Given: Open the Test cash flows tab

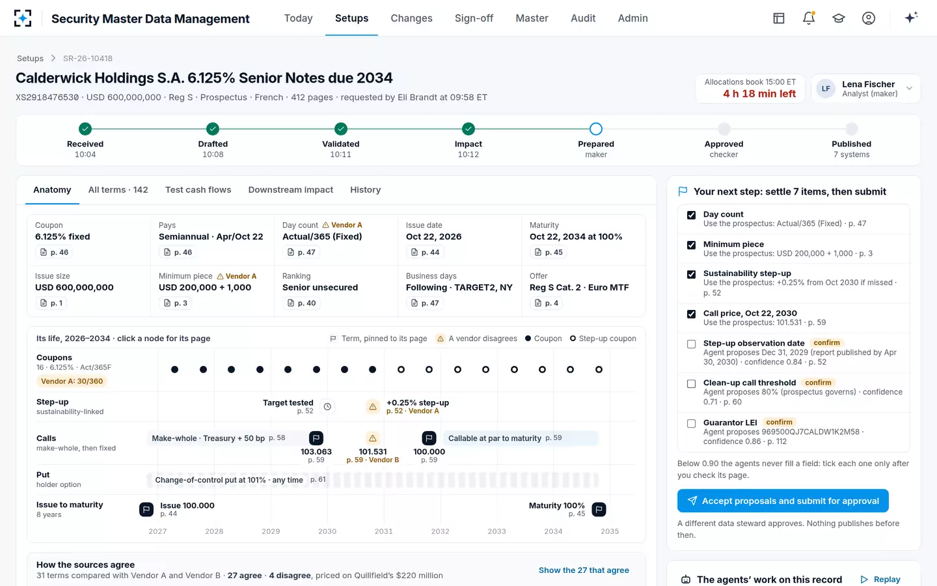Looking at the screenshot, I should (x=198, y=189).
